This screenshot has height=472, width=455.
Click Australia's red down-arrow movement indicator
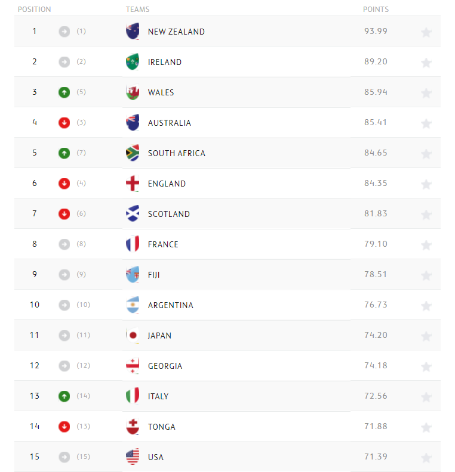[x=64, y=123]
